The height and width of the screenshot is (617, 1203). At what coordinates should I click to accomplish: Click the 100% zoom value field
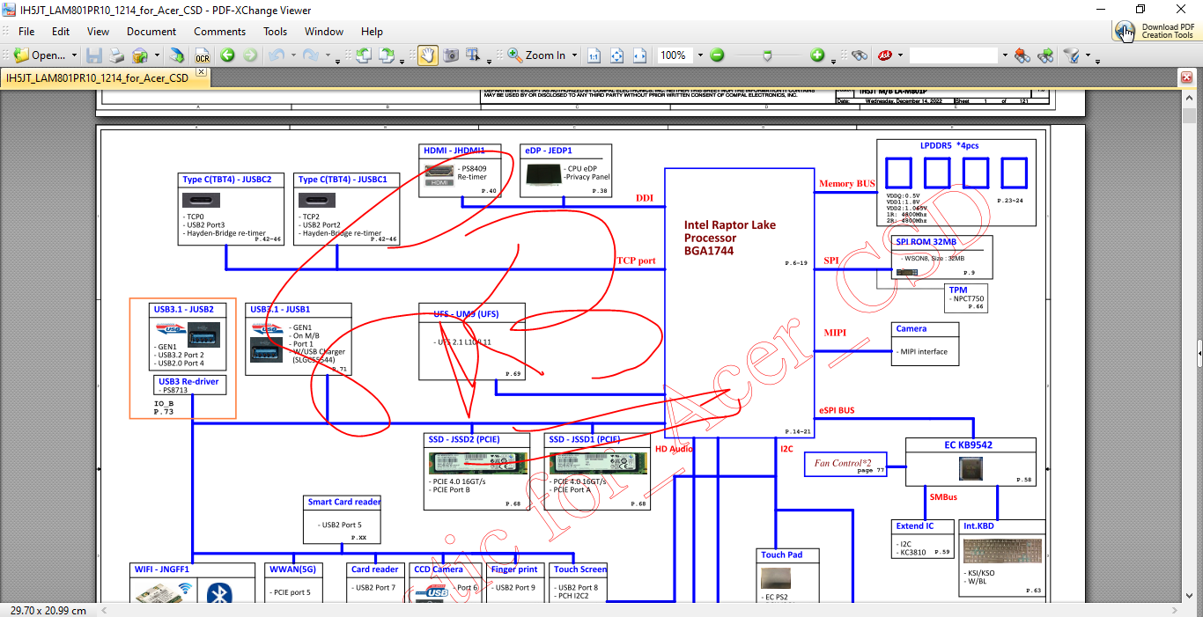pos(675,55)
